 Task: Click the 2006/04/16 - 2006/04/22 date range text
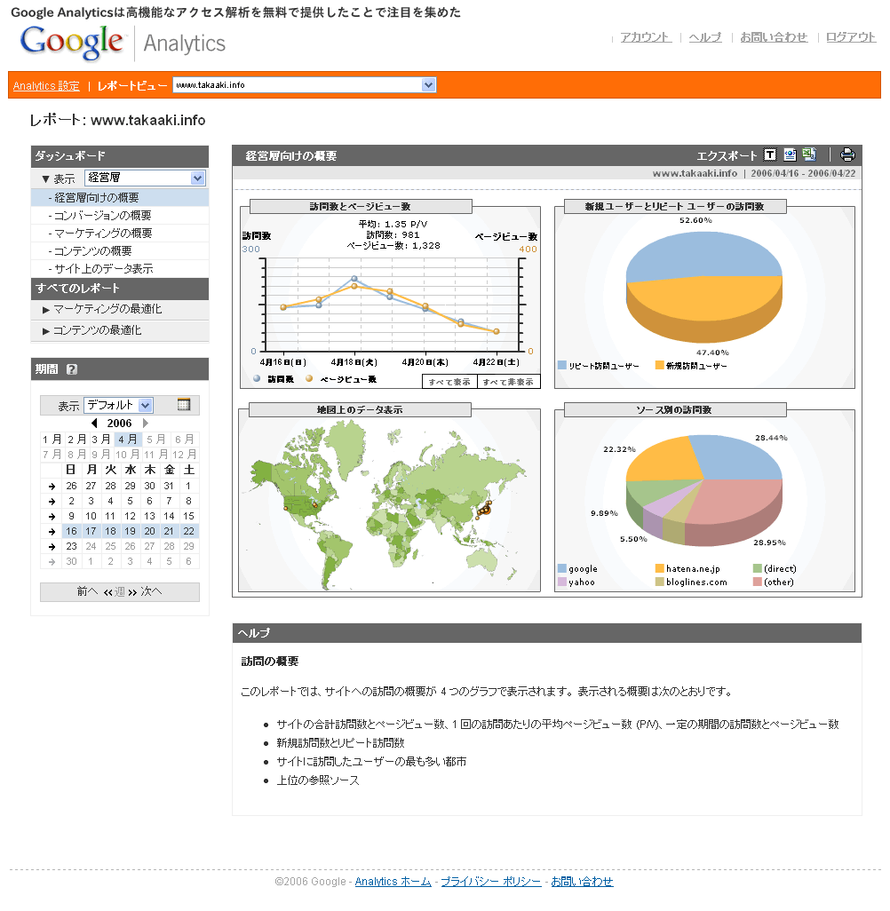(x=803, y=173)
